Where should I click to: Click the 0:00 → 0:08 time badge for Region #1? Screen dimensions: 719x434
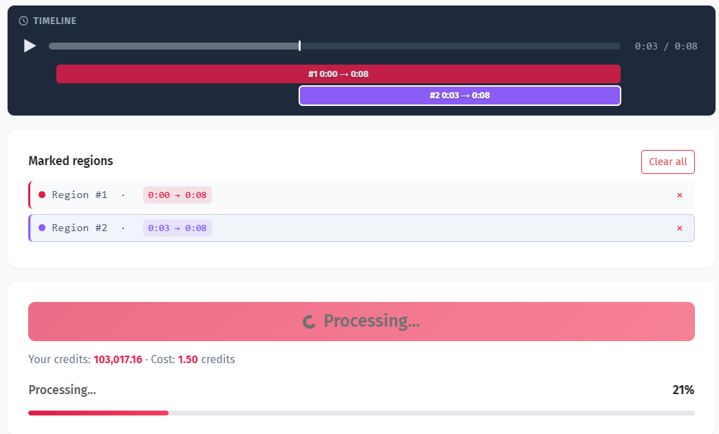pos(177,195)
